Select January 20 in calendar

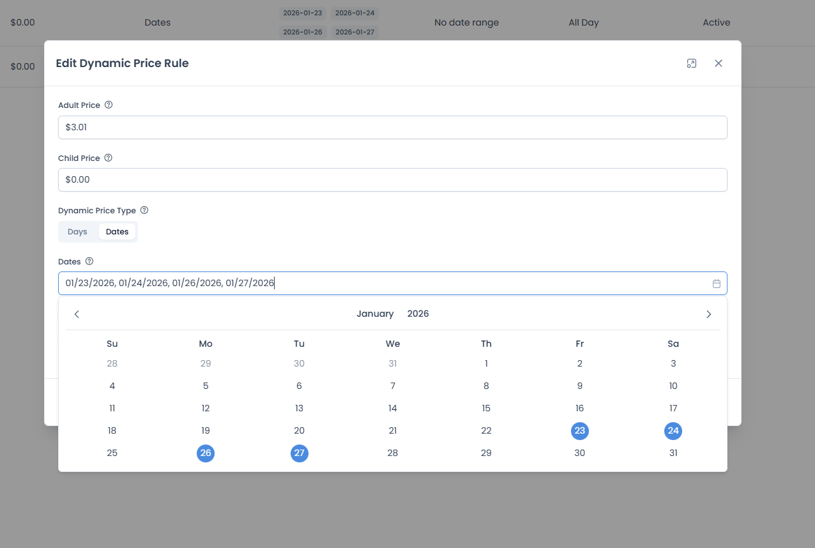300,431
